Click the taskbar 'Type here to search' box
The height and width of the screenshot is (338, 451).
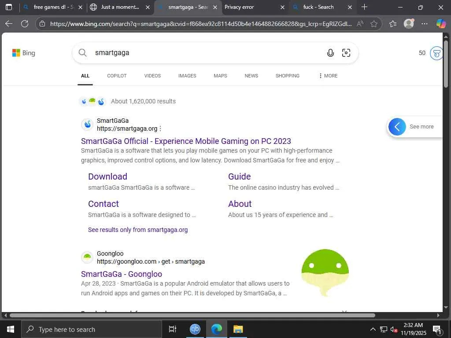(x=92, y=329)
